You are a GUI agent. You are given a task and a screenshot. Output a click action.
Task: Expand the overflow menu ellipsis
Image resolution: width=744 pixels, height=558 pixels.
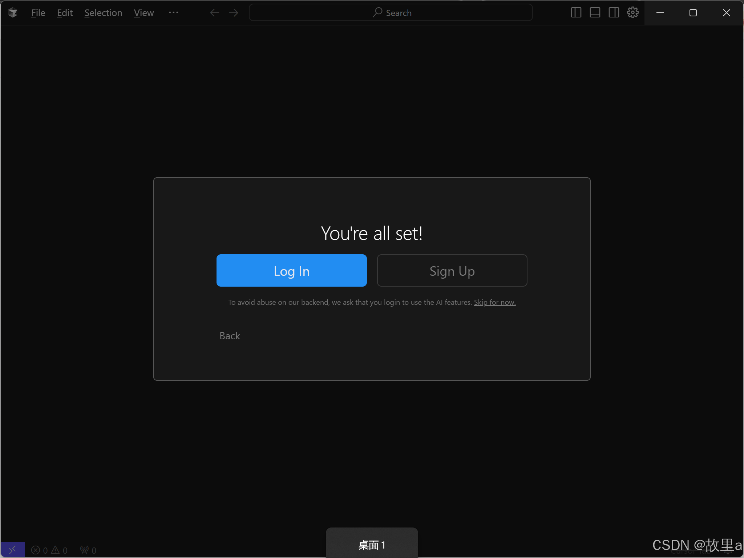coord(174,13)
